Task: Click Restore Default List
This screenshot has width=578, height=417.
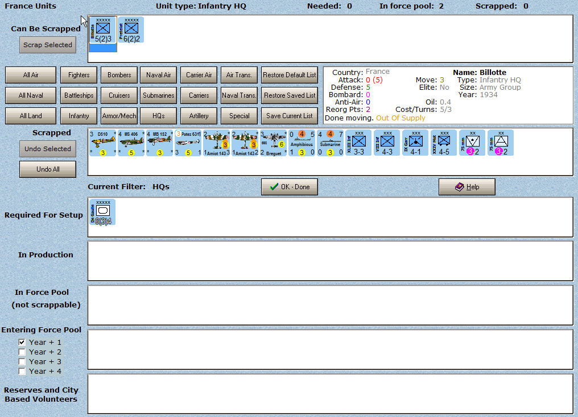Action: 290,75
